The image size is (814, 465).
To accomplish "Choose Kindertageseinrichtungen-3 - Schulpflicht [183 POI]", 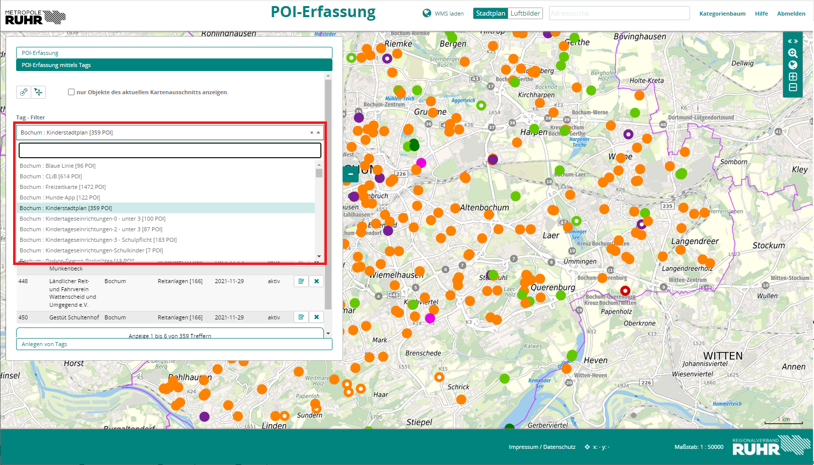I will [166, 240].
